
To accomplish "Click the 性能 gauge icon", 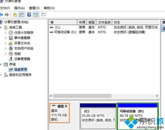I will click(x=11, y=54).
